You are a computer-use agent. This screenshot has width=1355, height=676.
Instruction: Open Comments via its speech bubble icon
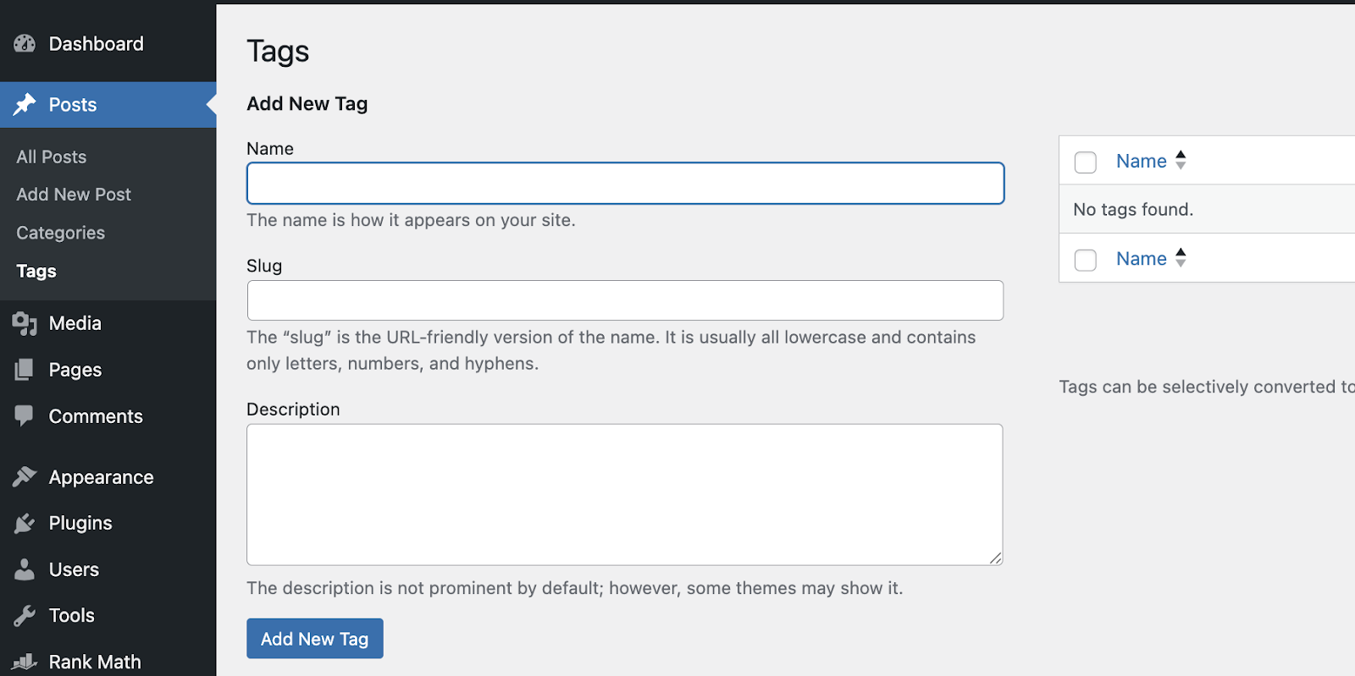pyautogui.click(x=25, y=415)
